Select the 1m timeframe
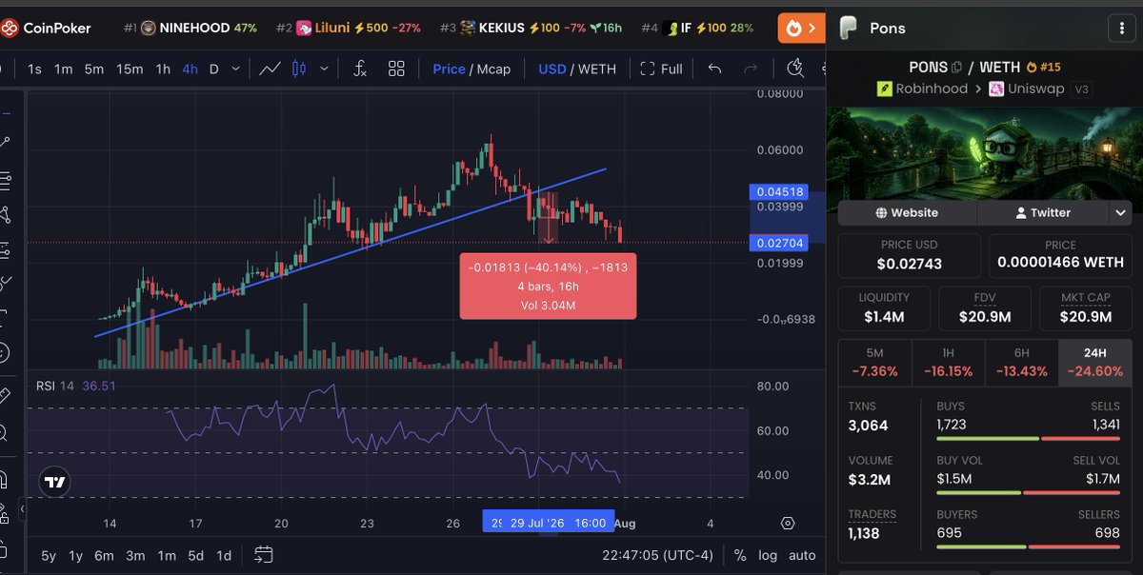 (63, 69)
